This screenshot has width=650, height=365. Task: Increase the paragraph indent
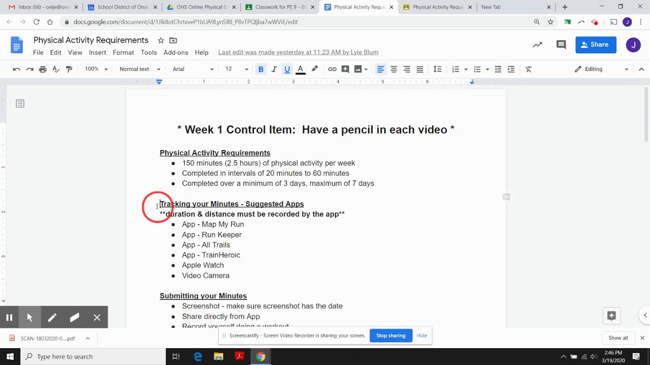point(511,69)
